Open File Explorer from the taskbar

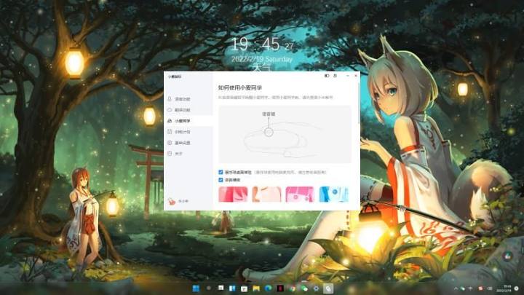(256, 288)
